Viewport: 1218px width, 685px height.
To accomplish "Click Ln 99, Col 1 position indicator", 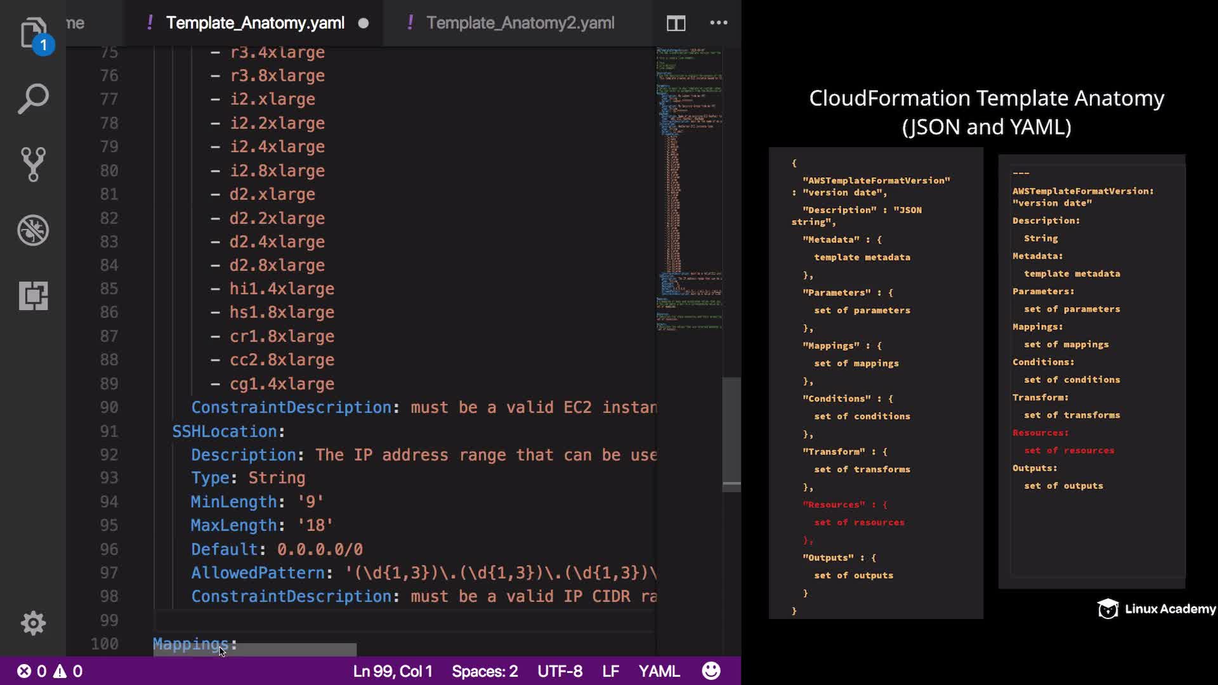I will point(393,671).
